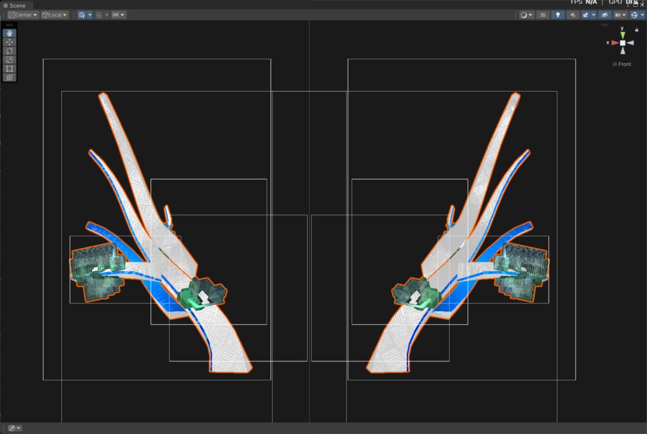The width and height of the screenshot is (647, 434).
Task: Toggle grid visibility in Scene view
Action: point(82,15)
